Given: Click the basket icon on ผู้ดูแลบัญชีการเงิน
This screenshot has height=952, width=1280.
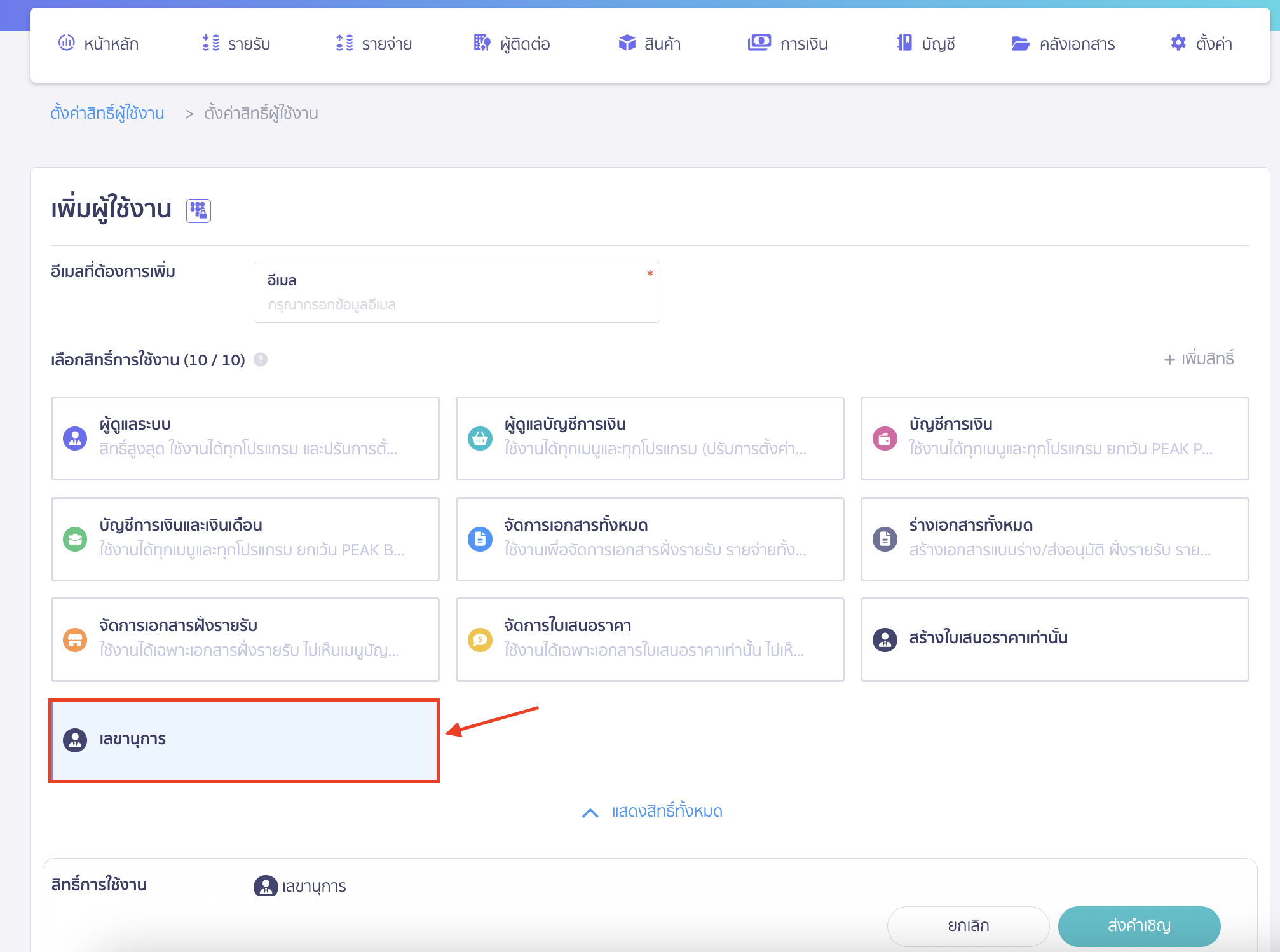Looking at the screenshot, I should coord(480,438).
